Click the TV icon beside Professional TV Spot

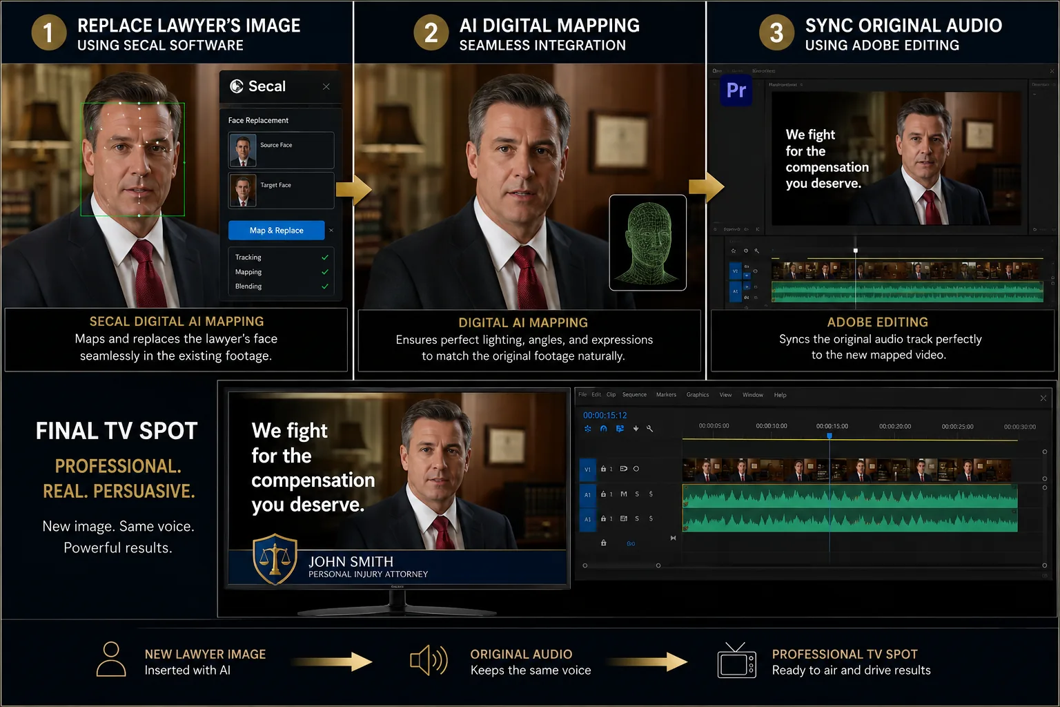pyautogui.click(x=736, y=661)
